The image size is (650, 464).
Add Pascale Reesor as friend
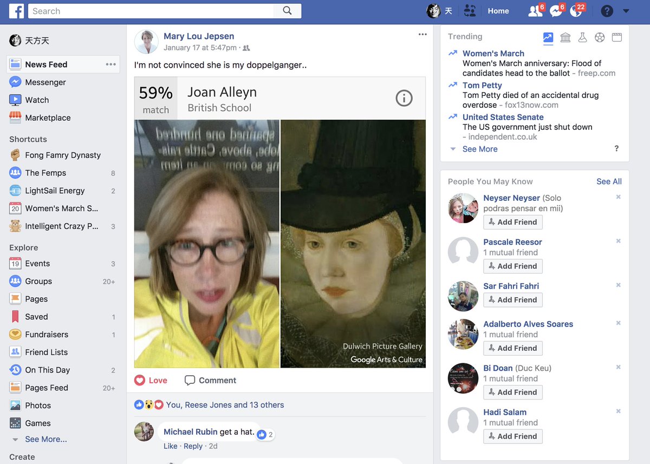[x=513, y=266]
